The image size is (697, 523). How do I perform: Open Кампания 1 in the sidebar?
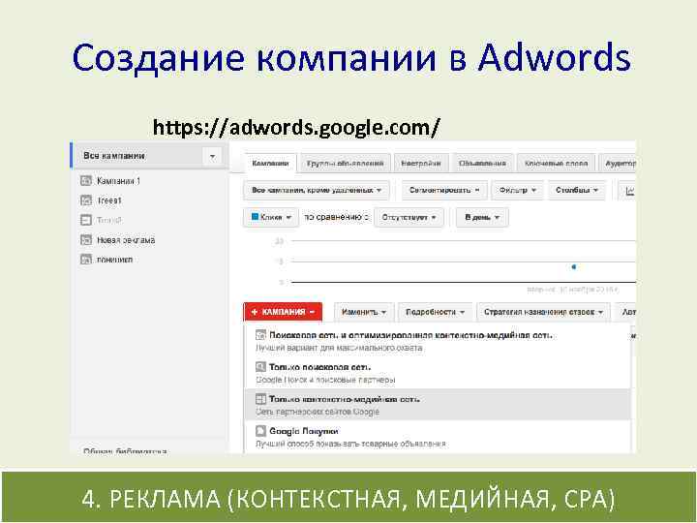[x=118, y=181]
